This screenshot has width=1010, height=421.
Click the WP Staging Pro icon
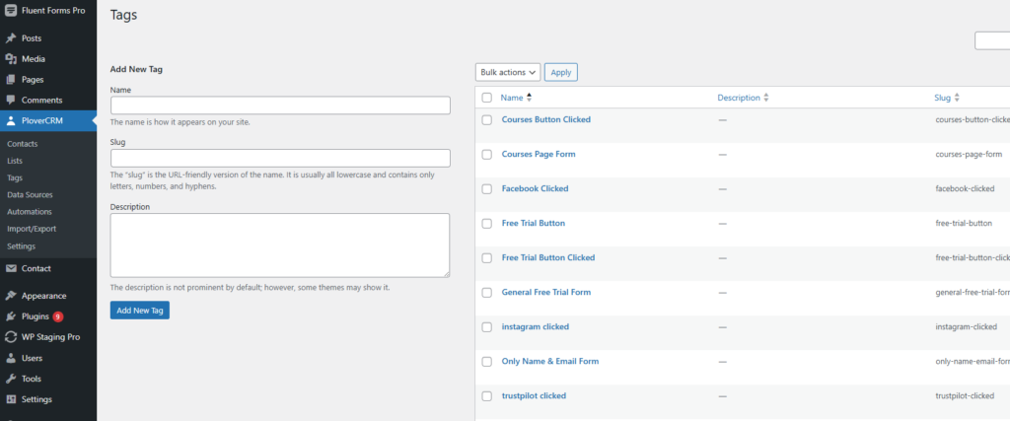pos(11,337)
